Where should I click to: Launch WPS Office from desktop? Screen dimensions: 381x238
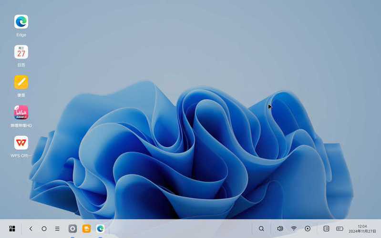21,143
